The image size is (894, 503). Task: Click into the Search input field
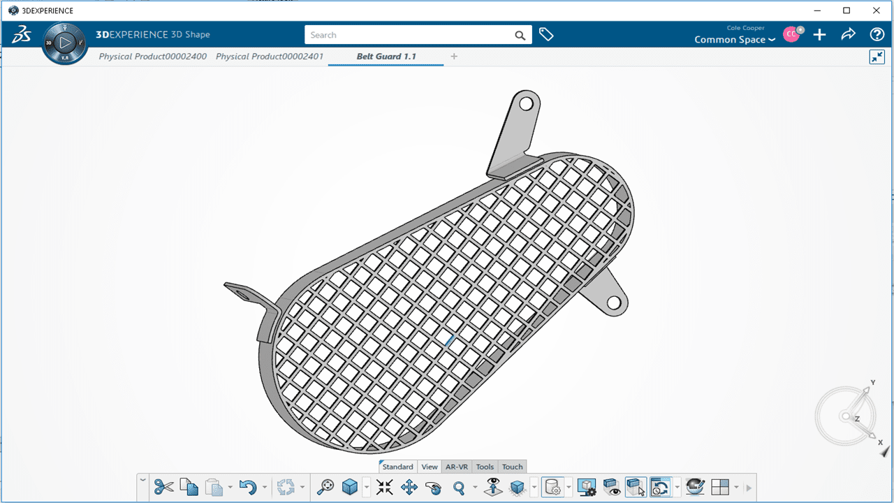click(409, 35)
